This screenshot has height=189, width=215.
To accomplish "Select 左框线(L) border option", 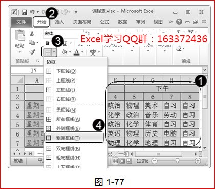I will 76,90.
